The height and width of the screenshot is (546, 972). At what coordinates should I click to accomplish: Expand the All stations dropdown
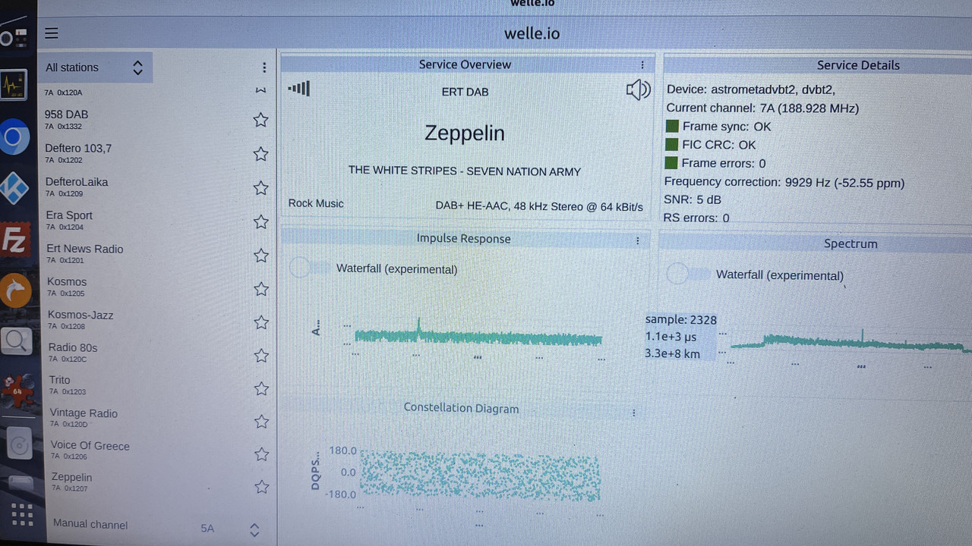tap(95, 67)
